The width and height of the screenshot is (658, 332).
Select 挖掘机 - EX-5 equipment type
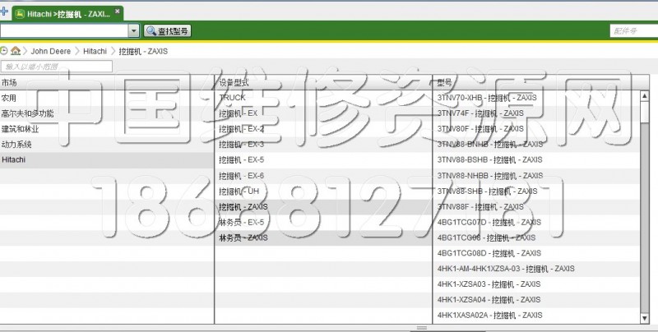pyautogui.click(x=323, y=159)
